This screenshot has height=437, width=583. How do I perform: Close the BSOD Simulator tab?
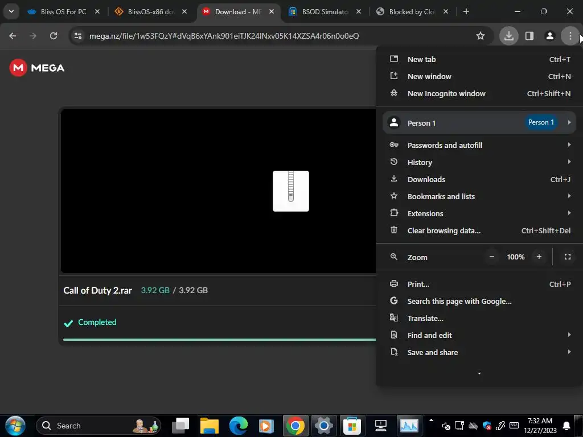[x=359, y=11]
